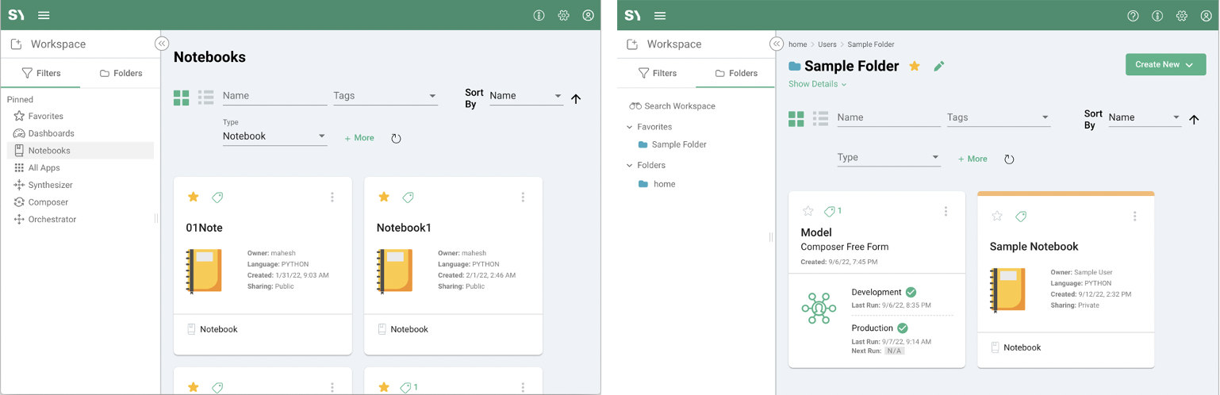Click the pencil edit icon beside Sample Folder
This screenshot has width=1220, height=395.
click(939, 67)
